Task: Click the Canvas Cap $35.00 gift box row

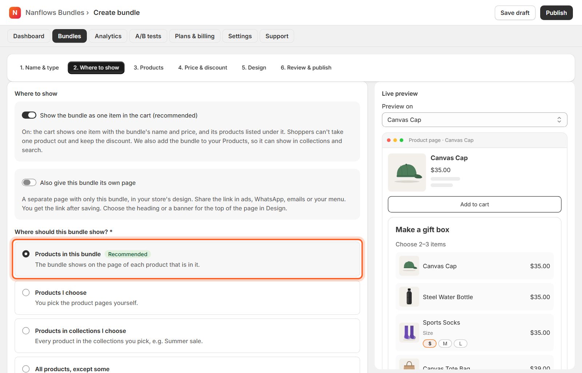Action: [x=474, y=266]
